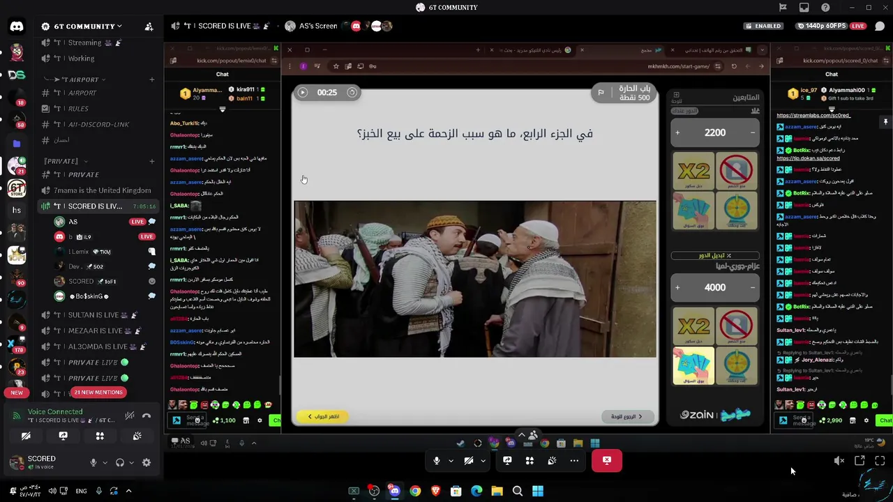This screenshot has width=893, height=502.
Task: Mute microphone in SCORED user panel
Action: pos(93,462)
